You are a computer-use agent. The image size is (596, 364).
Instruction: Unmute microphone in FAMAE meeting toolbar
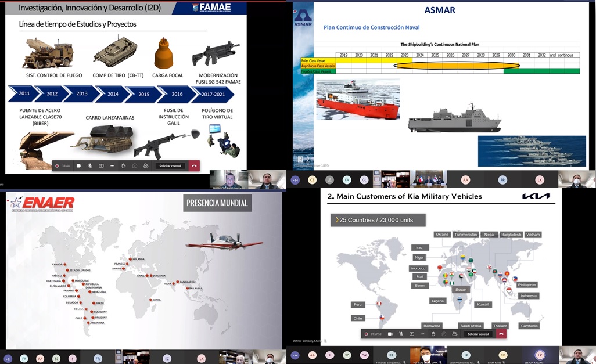point(90,165)
